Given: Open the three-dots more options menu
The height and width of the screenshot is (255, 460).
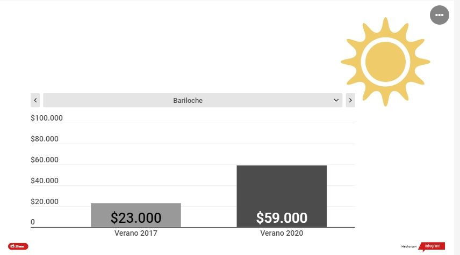Looking at the screenshot, I should (439, 15).
